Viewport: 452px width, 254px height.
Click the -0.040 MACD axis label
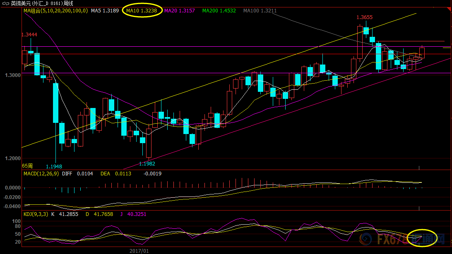click(x=12, y=206)
